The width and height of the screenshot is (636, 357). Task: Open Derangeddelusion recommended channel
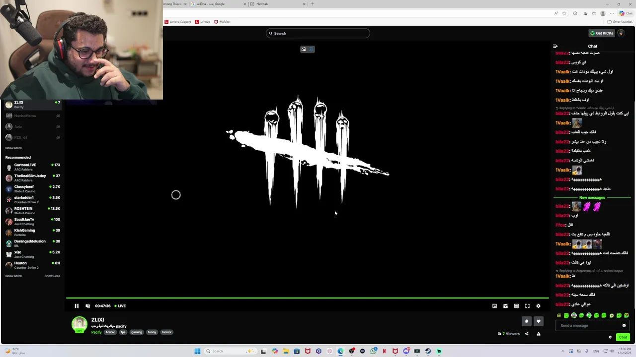pos(32,243)
